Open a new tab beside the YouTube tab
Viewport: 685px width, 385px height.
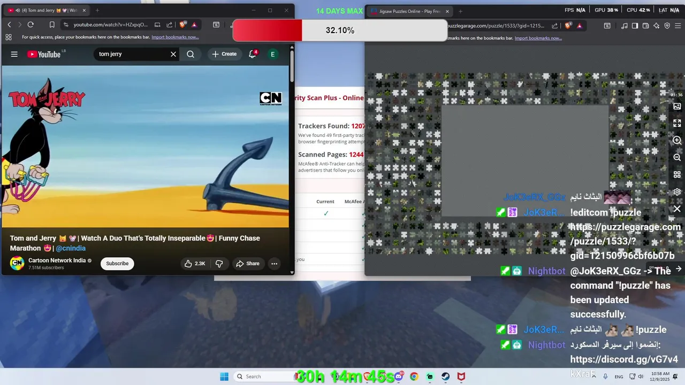(x=97, y=10)
